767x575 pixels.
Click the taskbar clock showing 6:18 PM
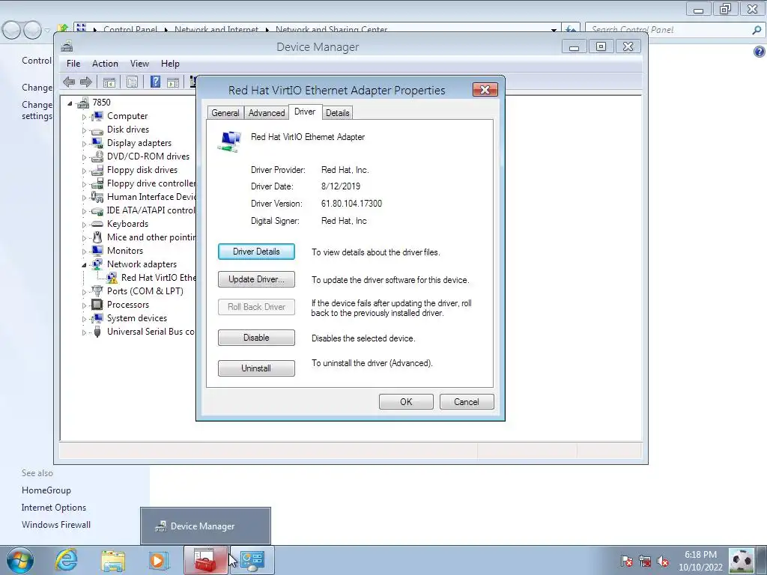click(700, 561)
